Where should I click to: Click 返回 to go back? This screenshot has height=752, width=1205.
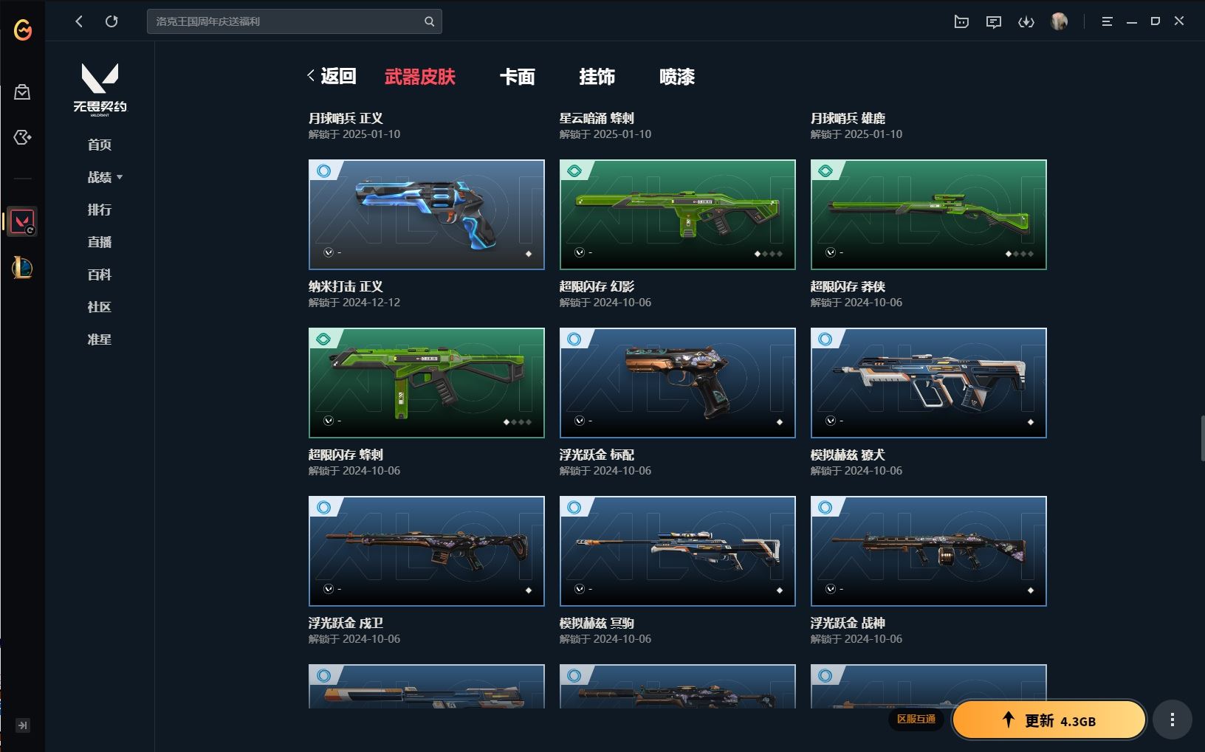[332, 76]
